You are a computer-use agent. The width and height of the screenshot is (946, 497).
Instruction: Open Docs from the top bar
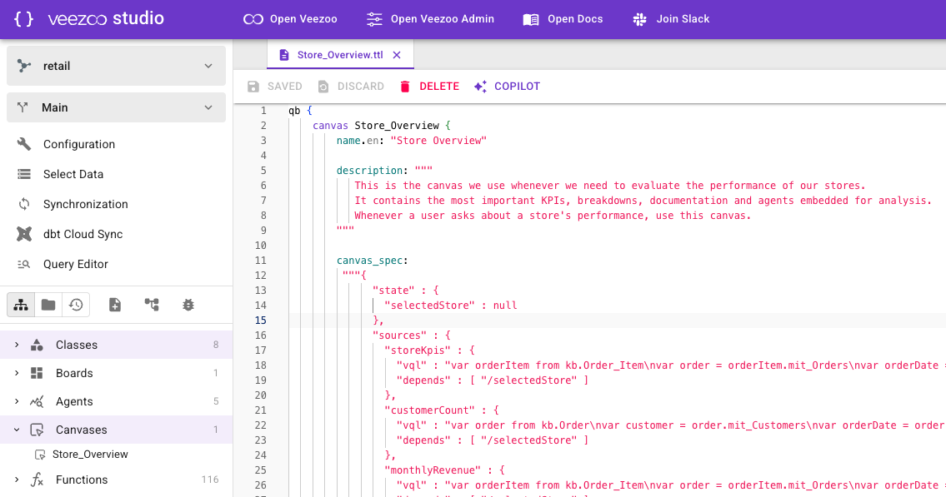[563, 19]
